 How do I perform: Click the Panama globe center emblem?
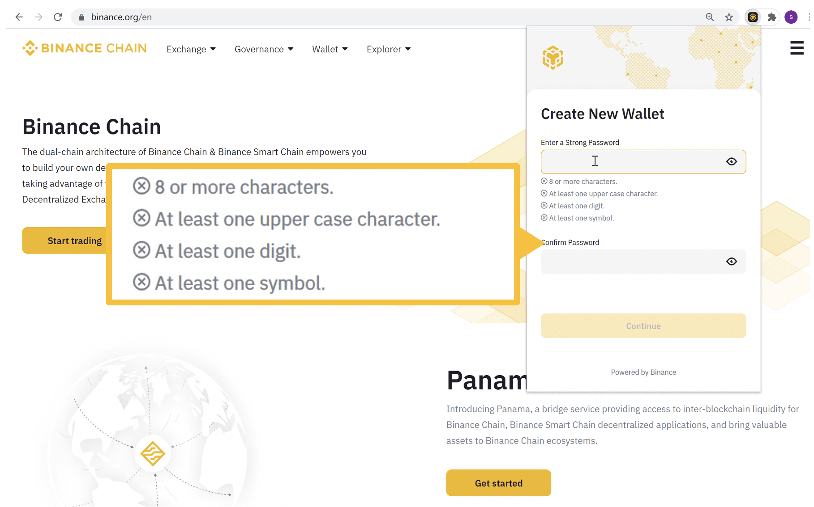(x=153, y=454)
